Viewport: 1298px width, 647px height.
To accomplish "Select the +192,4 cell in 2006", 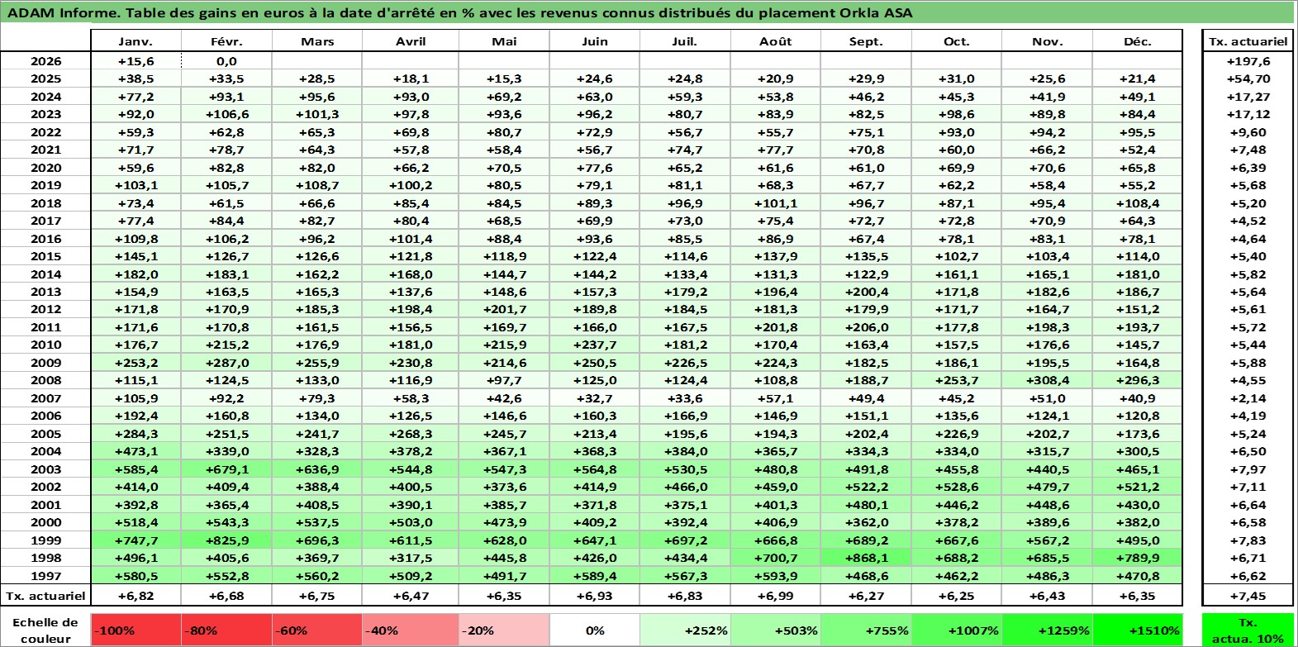I will tap(136, 416).
